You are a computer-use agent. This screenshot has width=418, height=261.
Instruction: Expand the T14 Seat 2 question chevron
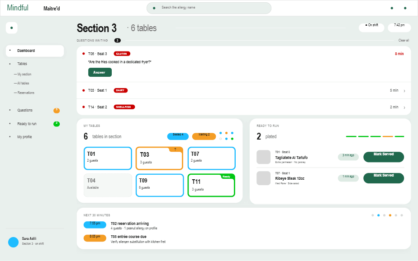point(404,107)
